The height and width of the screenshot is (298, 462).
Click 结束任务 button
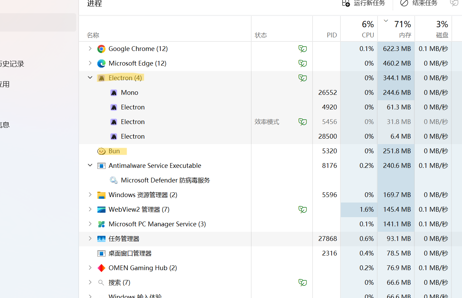pyautogui.click(x=419, y=3)
